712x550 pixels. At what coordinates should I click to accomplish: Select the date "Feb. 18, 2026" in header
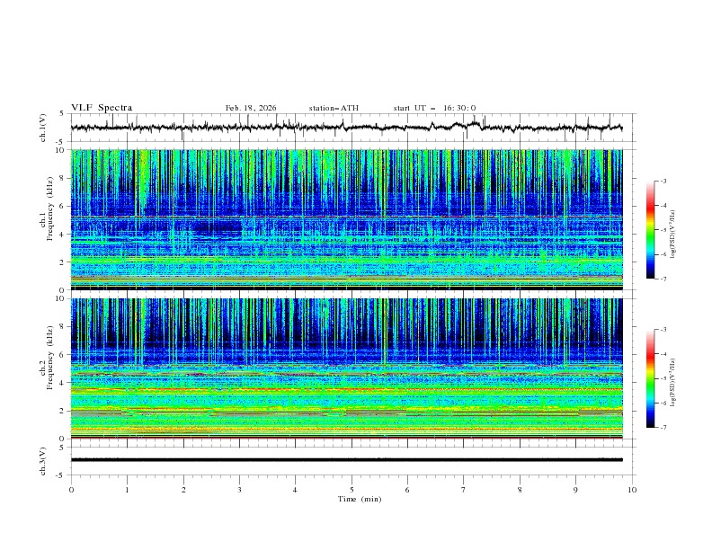251,108
